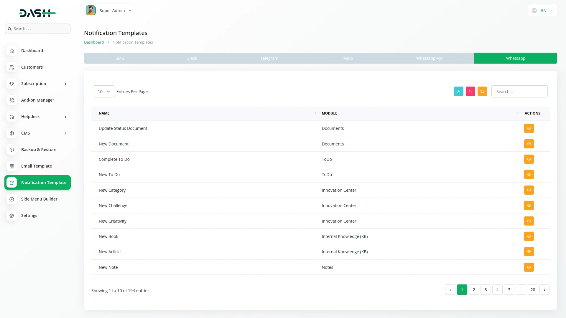Viewport: 566px width, 318px height.
Task: Click the orange refresh icon button
Action: point(482,92)
